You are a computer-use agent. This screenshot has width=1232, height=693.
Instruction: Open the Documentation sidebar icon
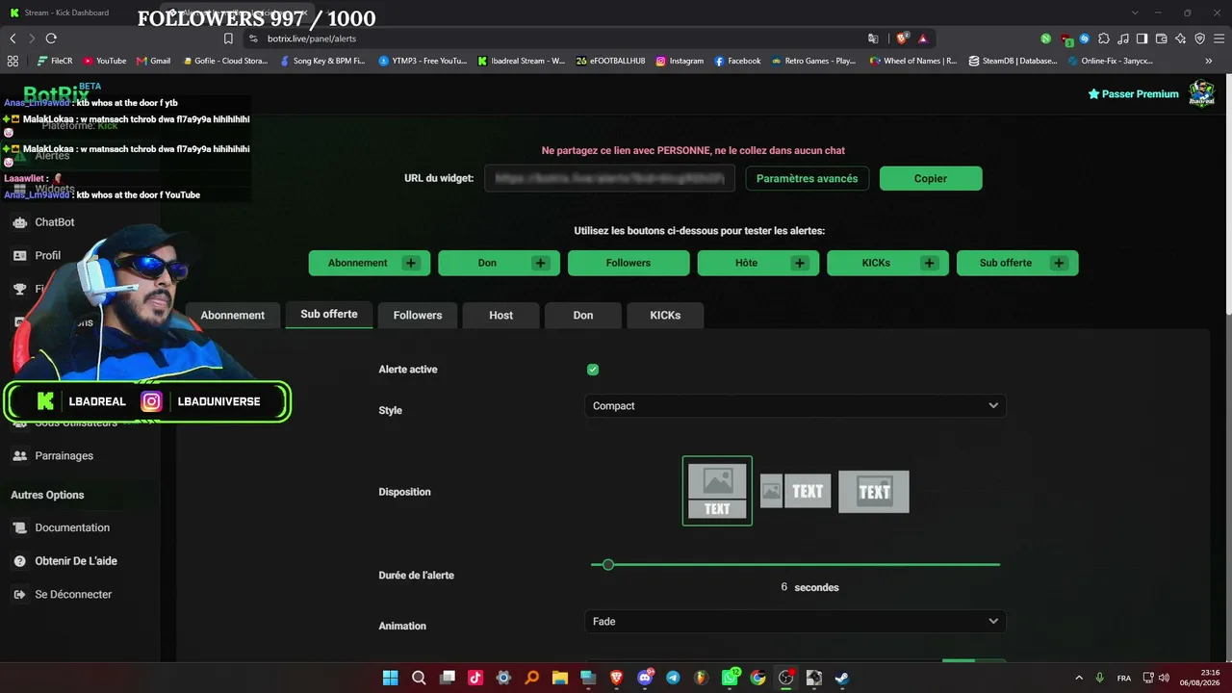(20, 527)
